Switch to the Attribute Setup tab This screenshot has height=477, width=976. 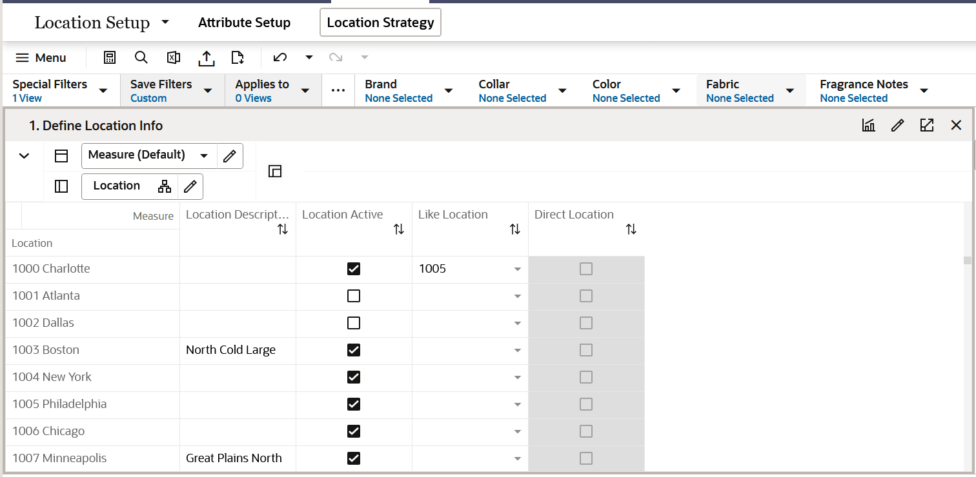[x=244, y=22]
